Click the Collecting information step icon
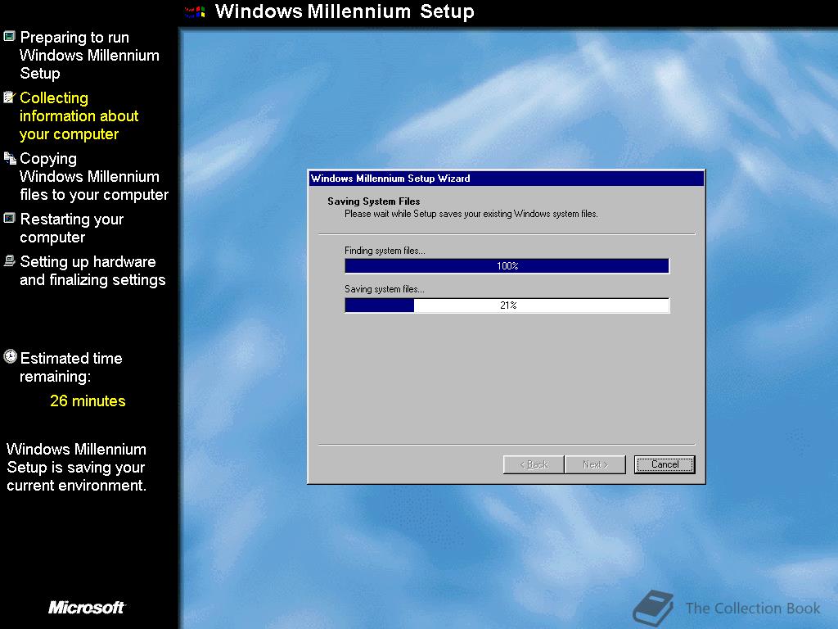 coord(9,97)
